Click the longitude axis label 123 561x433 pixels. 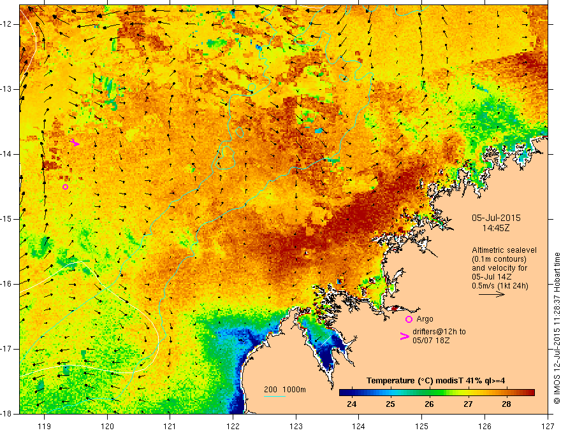point(296,426)
